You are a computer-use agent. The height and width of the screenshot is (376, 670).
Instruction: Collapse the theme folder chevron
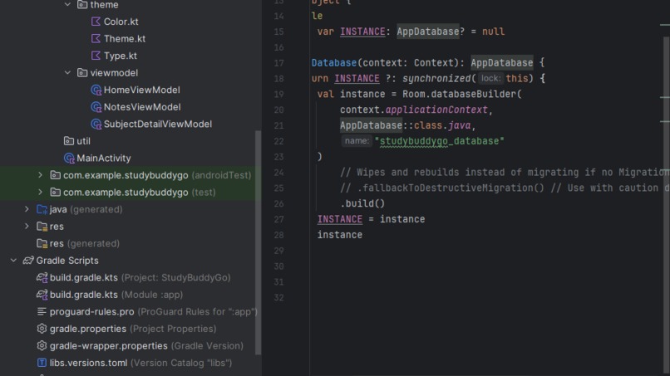pos(67,5)
